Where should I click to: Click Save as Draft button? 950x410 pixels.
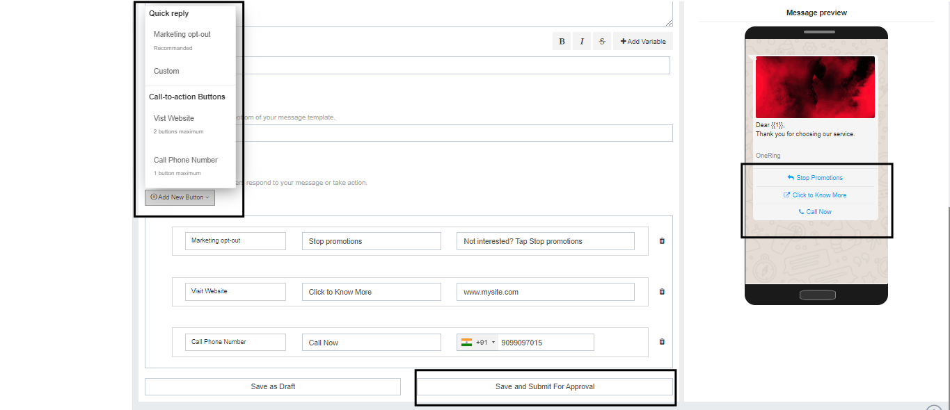point(273,386)
